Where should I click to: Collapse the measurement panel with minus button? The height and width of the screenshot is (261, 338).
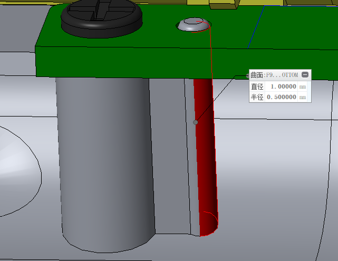(305, 75)
